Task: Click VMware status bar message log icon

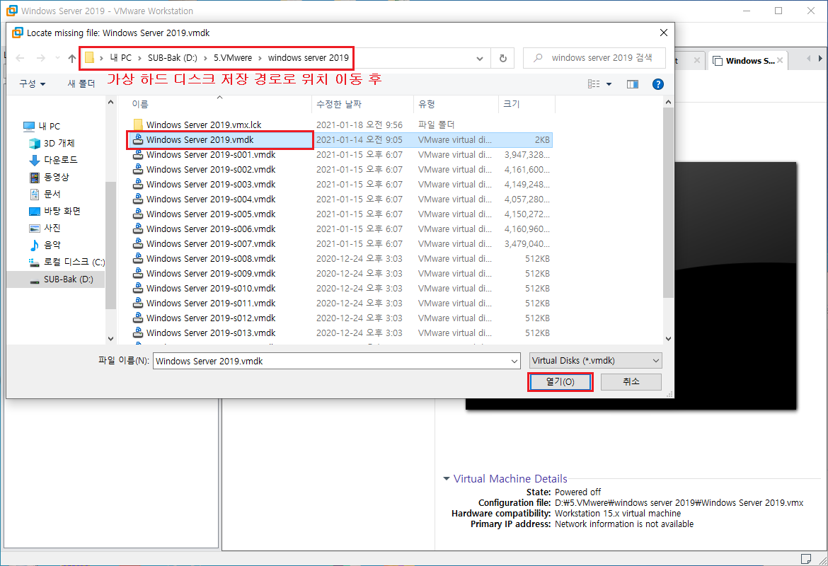Action: 806,559
